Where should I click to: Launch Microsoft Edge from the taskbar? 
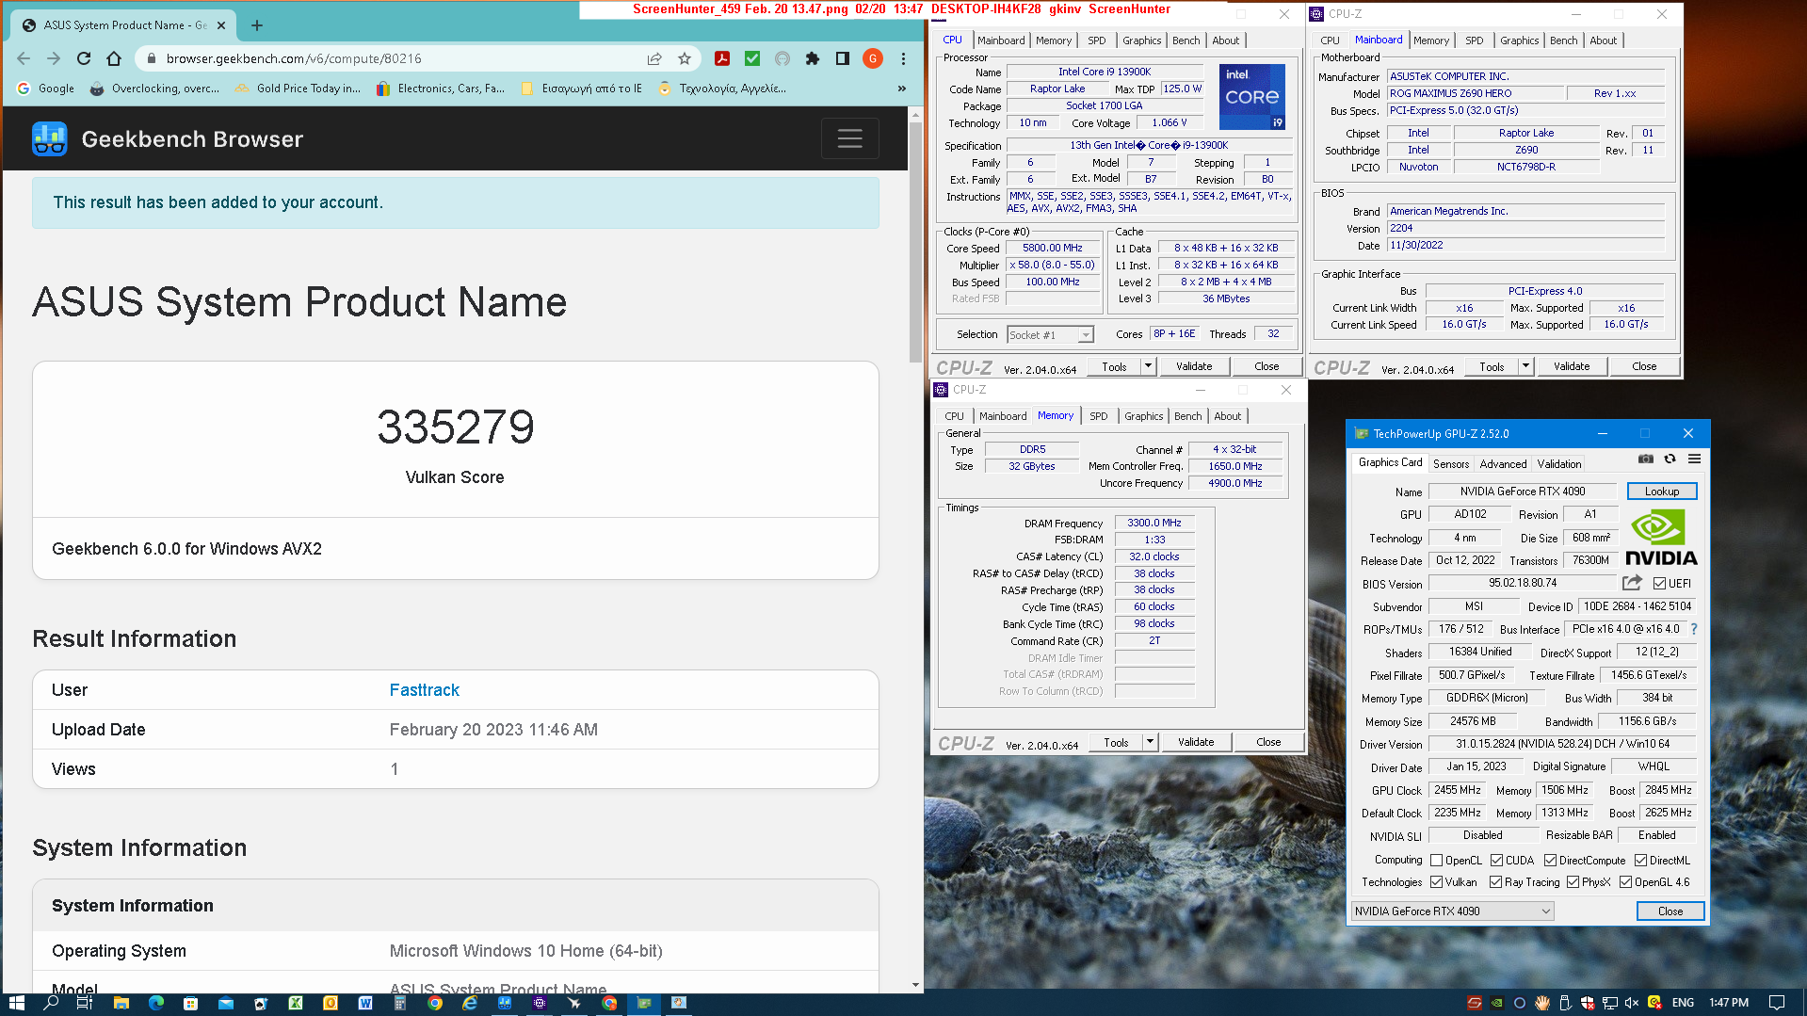click(x=156, y=1003)
